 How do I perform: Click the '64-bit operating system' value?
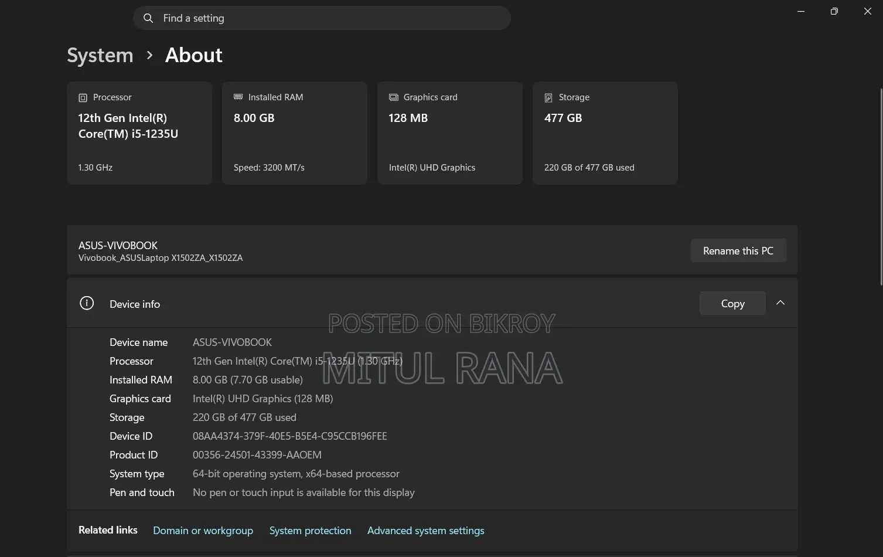click(296, 474)
